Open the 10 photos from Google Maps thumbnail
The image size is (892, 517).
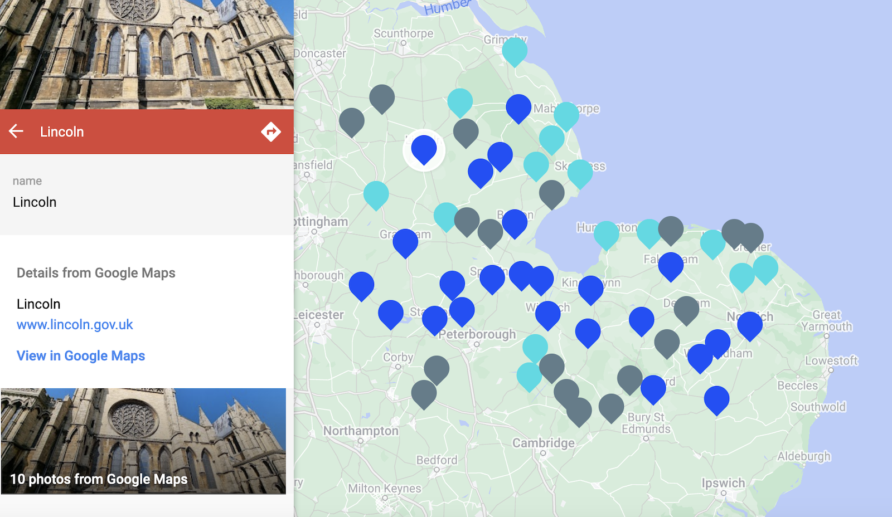pos(143,441)
